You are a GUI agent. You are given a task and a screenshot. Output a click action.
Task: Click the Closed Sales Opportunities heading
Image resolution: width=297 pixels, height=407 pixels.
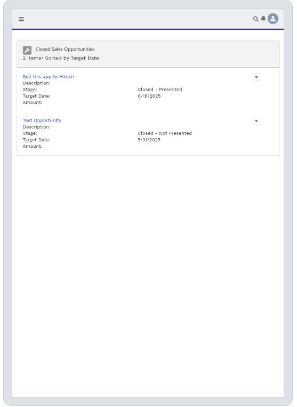[x=65, y=49]
